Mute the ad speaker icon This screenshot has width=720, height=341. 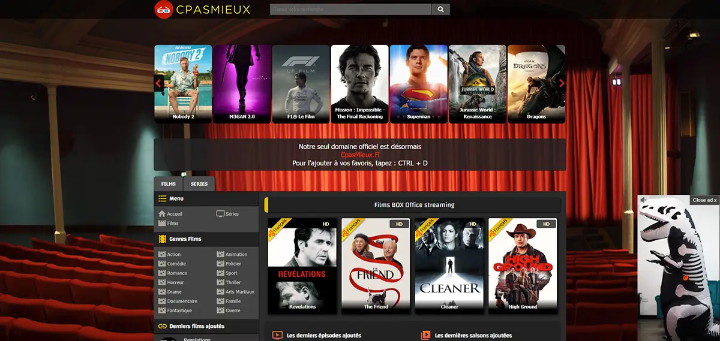point(643,200)
